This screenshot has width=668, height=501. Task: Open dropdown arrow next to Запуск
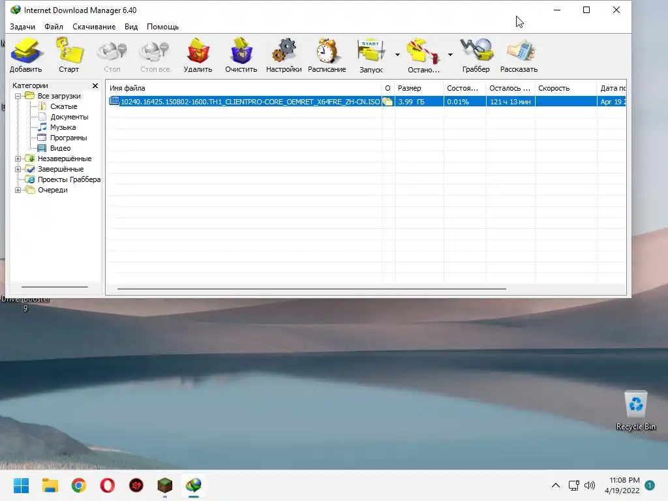pos(397,55)
